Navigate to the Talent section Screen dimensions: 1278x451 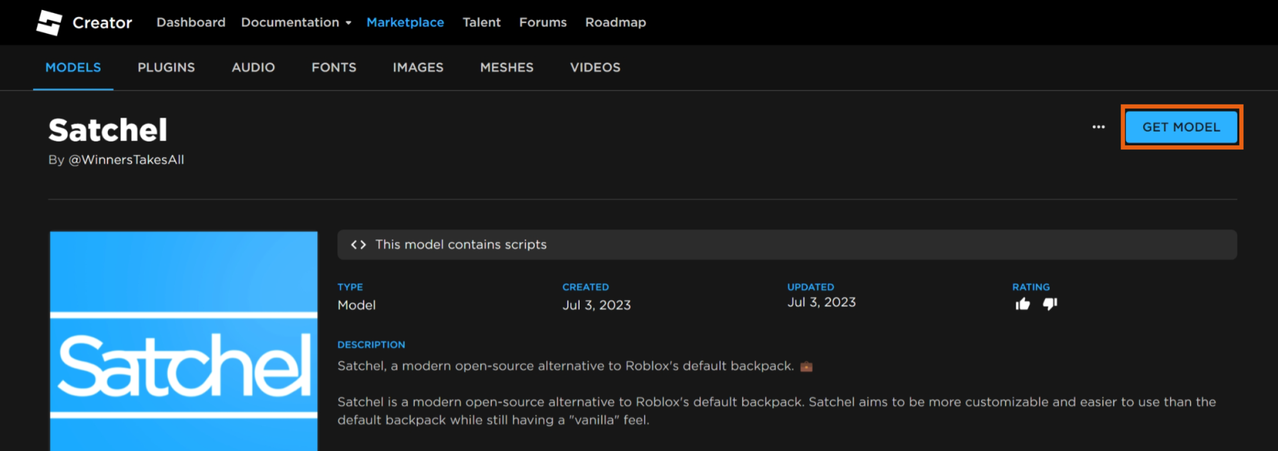point(481,23)
